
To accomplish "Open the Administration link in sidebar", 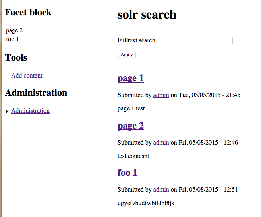I will (x=30, y=111).
